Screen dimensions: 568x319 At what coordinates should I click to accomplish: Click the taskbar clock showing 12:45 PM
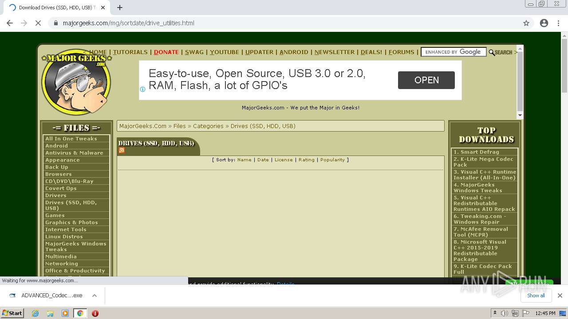click(545, 313)
